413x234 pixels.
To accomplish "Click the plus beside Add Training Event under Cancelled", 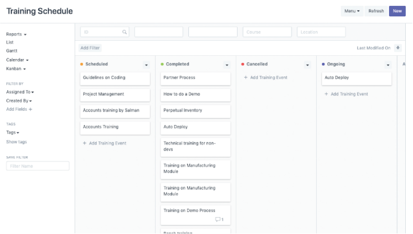I will click(x=245, y=78).
